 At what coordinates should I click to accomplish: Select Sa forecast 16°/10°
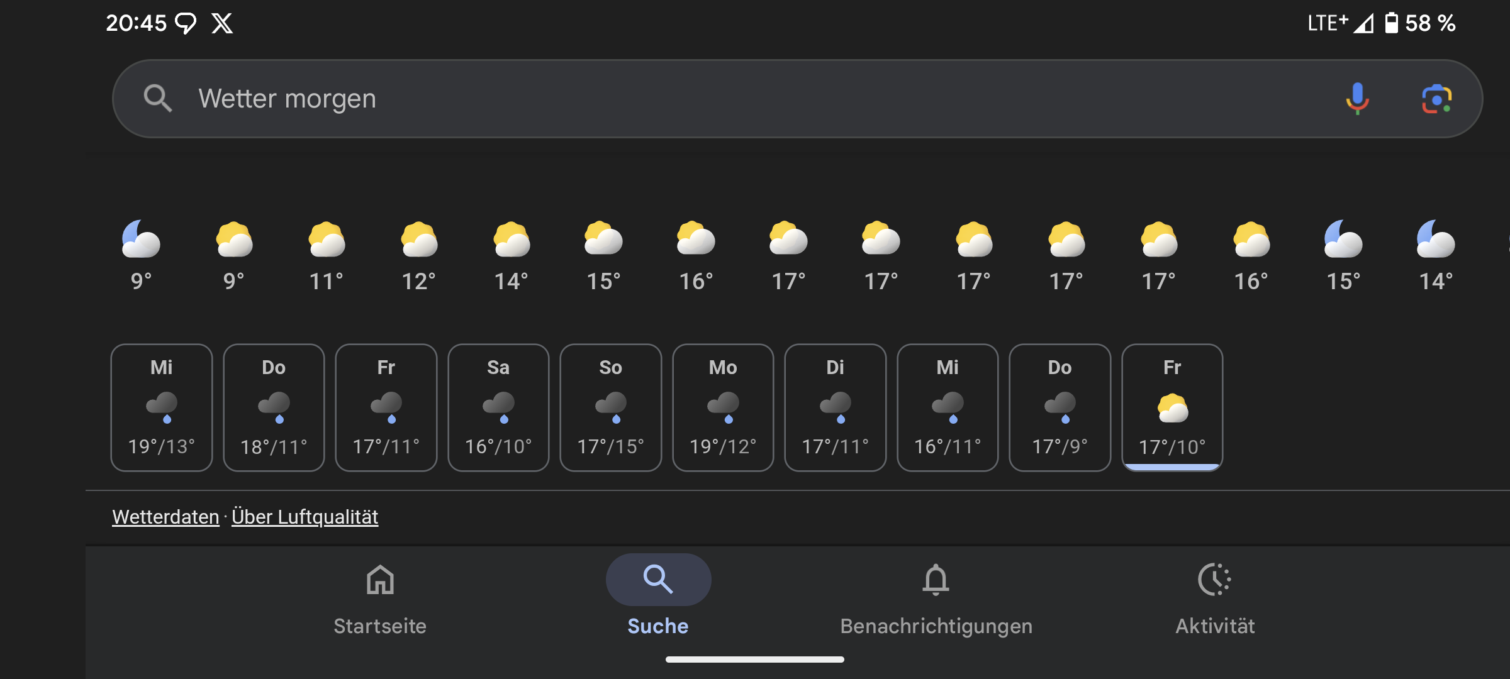pyautogui.click(x=498, y=407)
